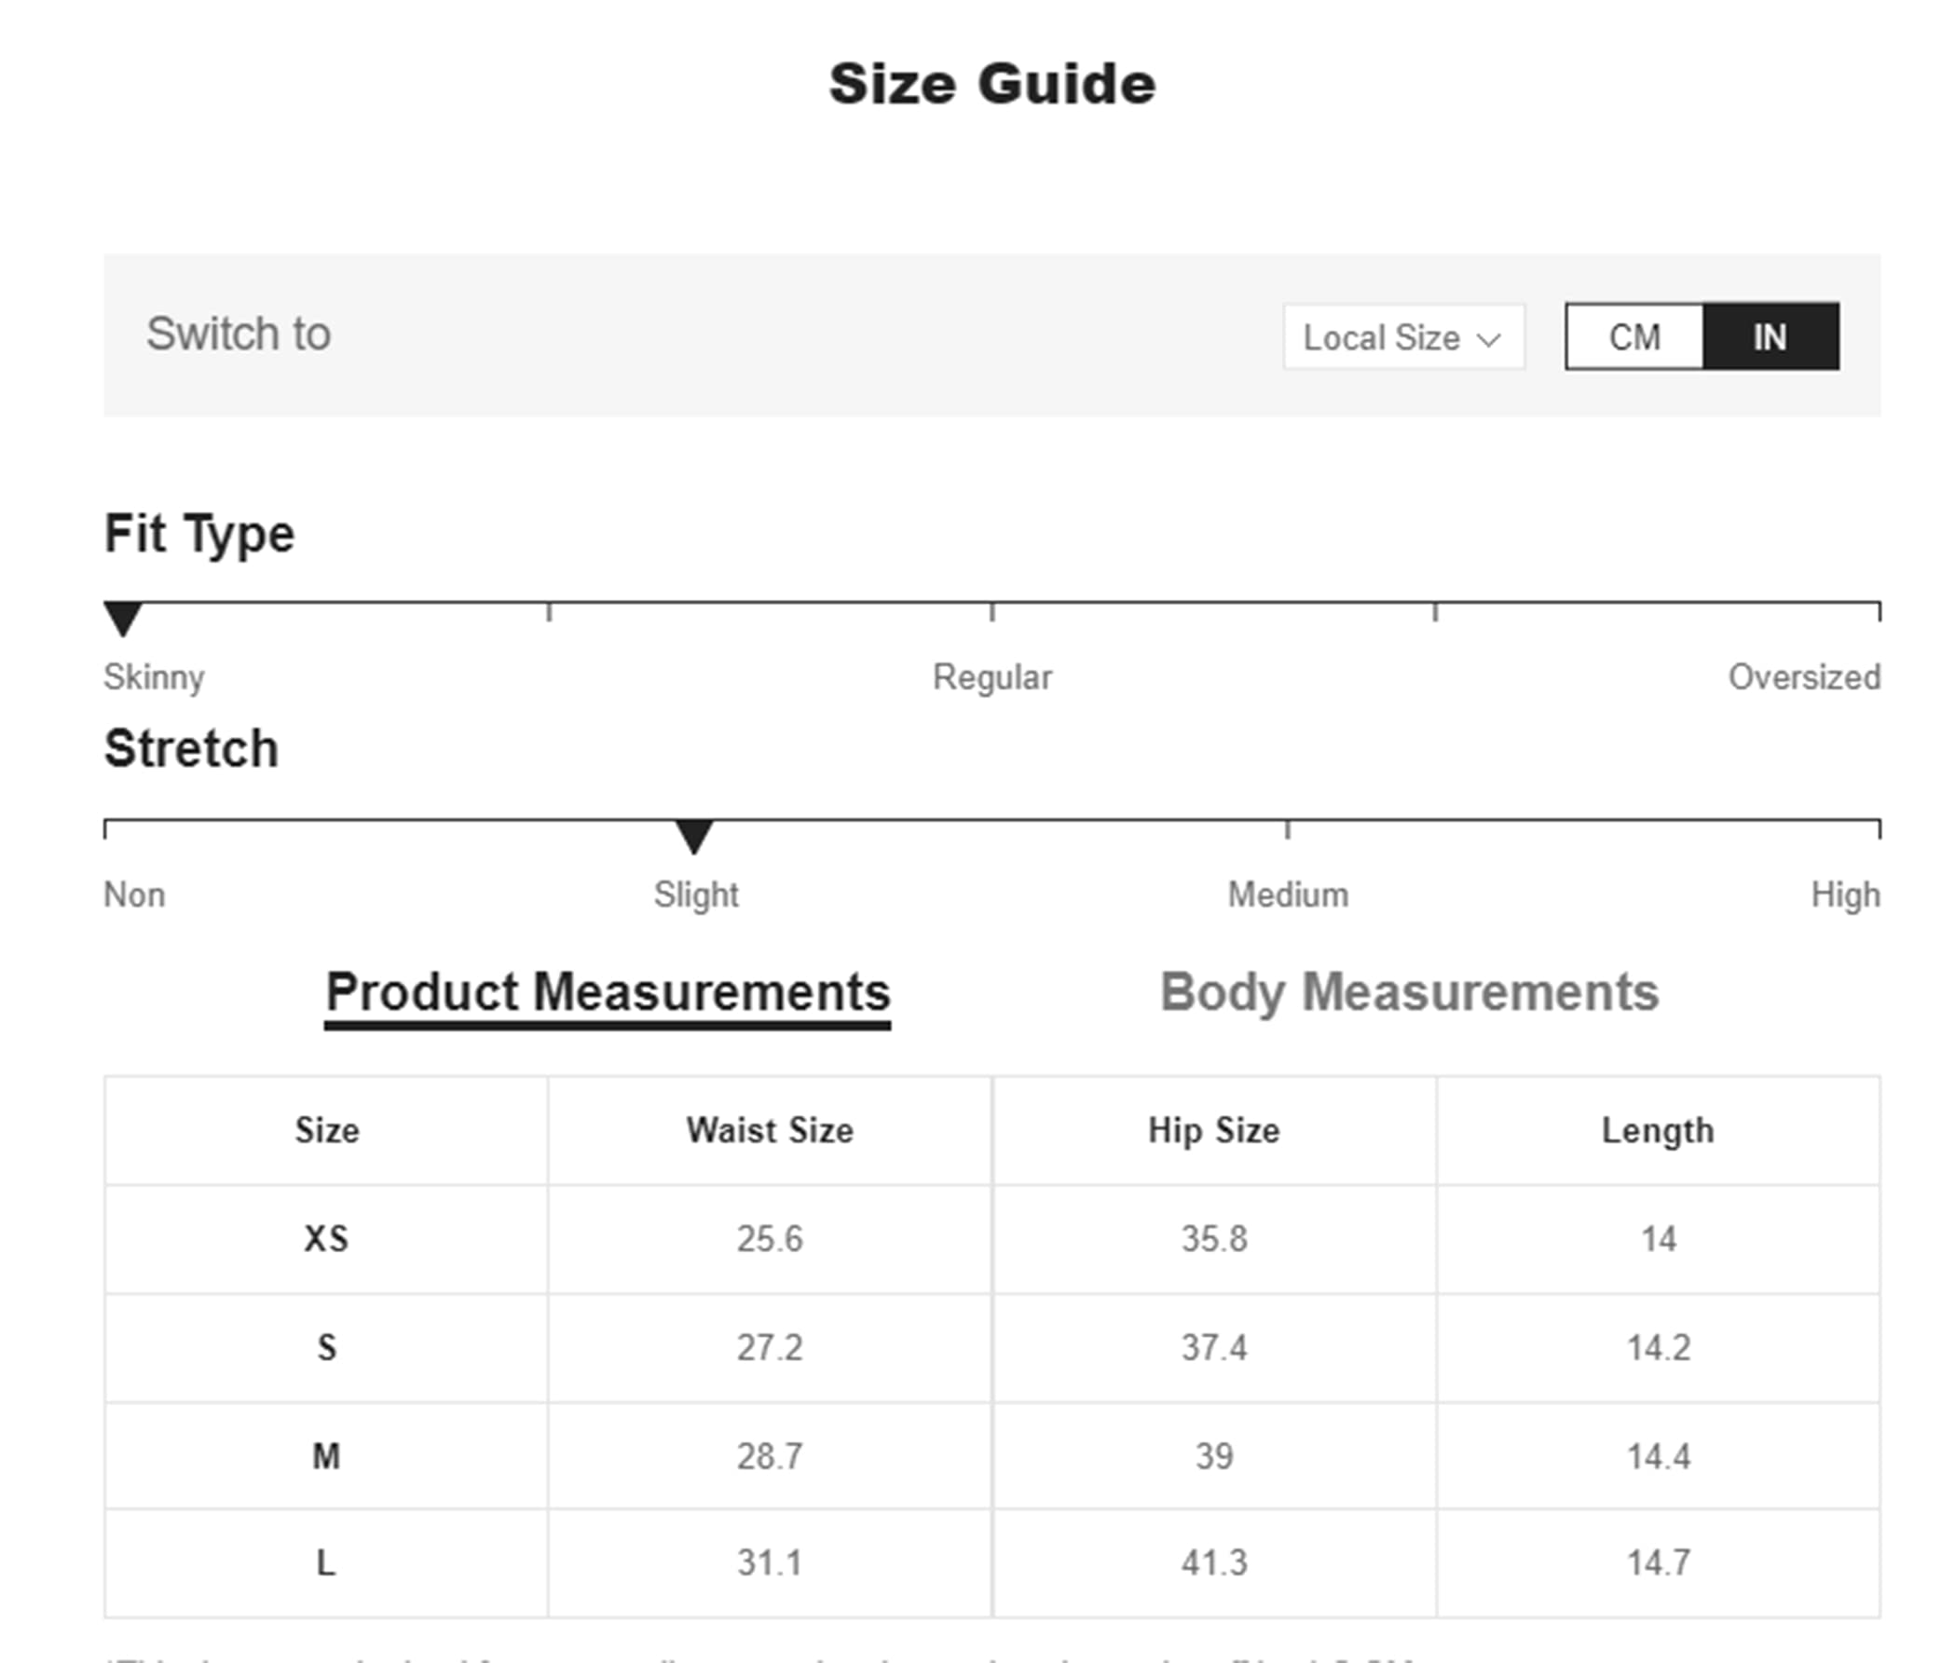The height and width of the screenshot is (1663, 1941).
Task: Click the Medium stretch label
Action: tap(1288, 894)
